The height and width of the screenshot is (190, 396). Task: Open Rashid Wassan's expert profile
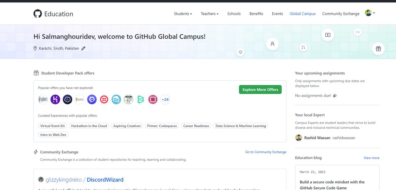[317, 138]
